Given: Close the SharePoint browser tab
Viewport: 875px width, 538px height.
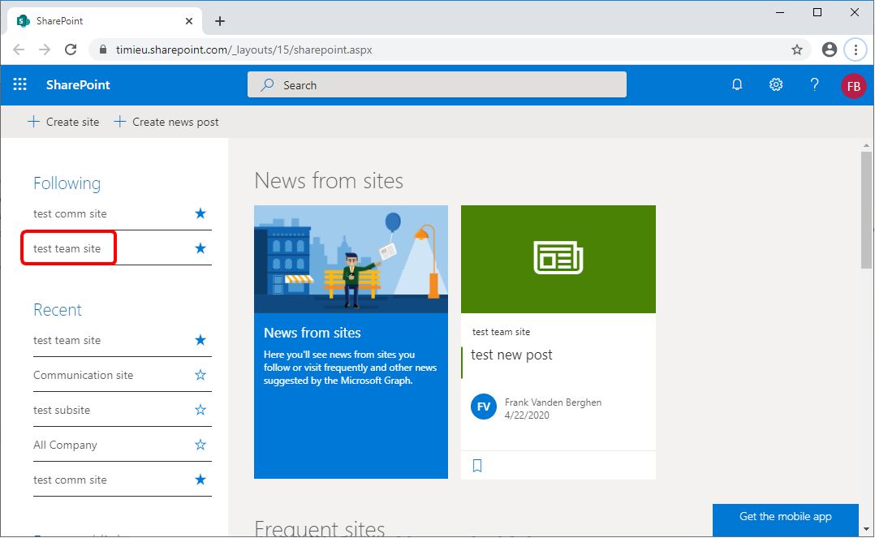Looking at the screenshot, I should click(188, 21).
